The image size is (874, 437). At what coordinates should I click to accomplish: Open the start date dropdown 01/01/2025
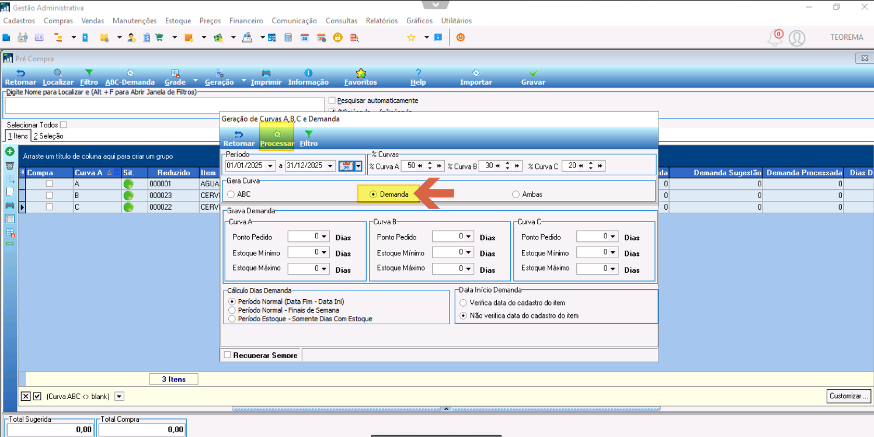point(272,166)
